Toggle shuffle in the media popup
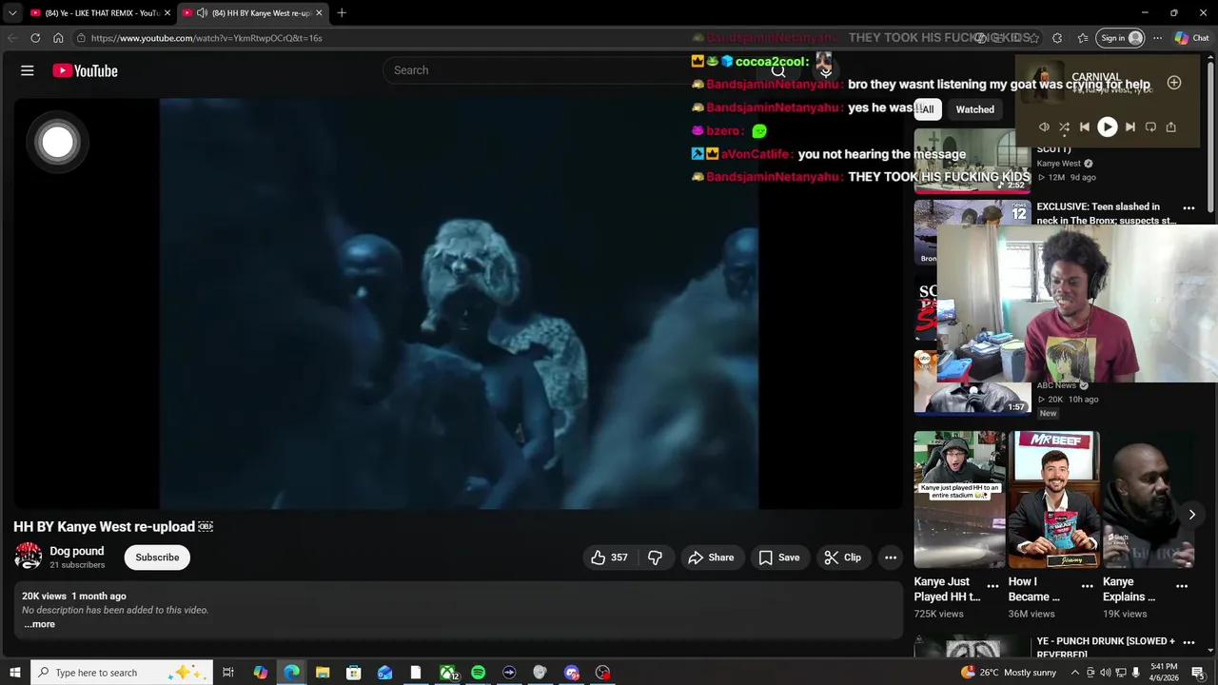 pyautogui.click(x=1064, y=127)
